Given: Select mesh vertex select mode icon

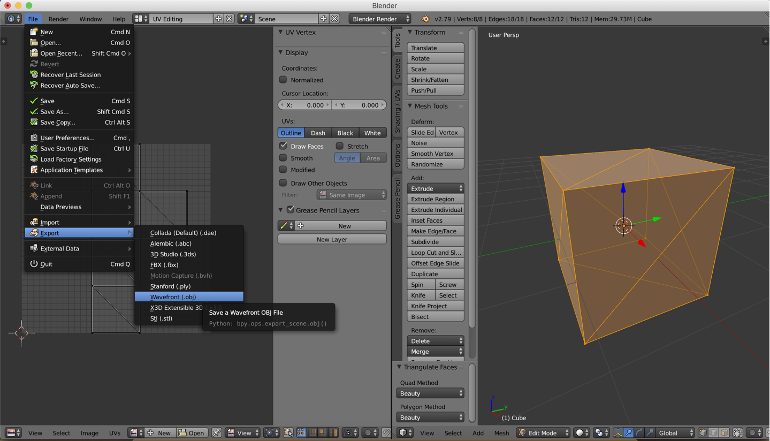Looking at the screenshot, I should tap(703, 432).
